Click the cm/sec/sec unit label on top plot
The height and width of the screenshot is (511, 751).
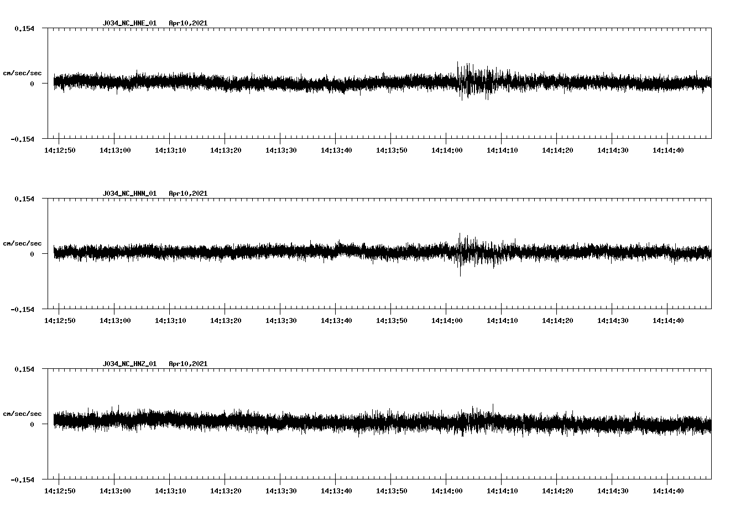23,73
